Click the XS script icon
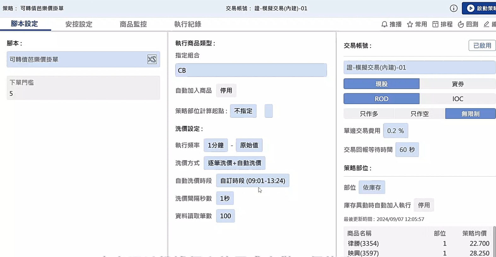496x257 pixels. pyautogui.click(x=152, y=59)
